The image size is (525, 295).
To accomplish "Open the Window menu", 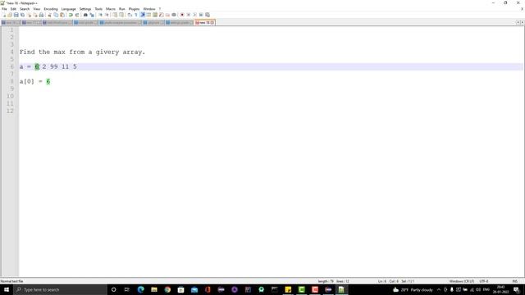I will (x=149, y=9).
